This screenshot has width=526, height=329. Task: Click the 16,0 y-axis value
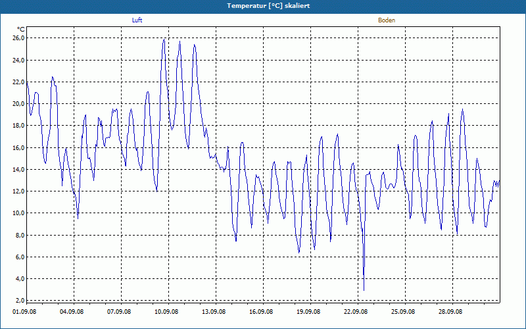pyautogui.click(x=19, y=147)
